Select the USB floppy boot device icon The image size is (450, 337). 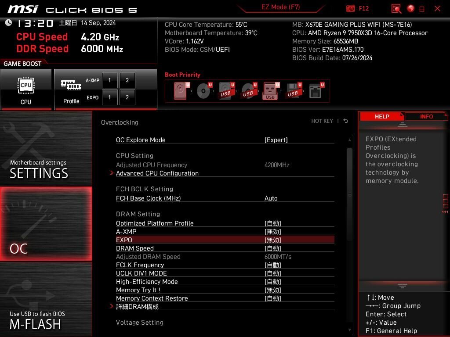click(294, 91)
